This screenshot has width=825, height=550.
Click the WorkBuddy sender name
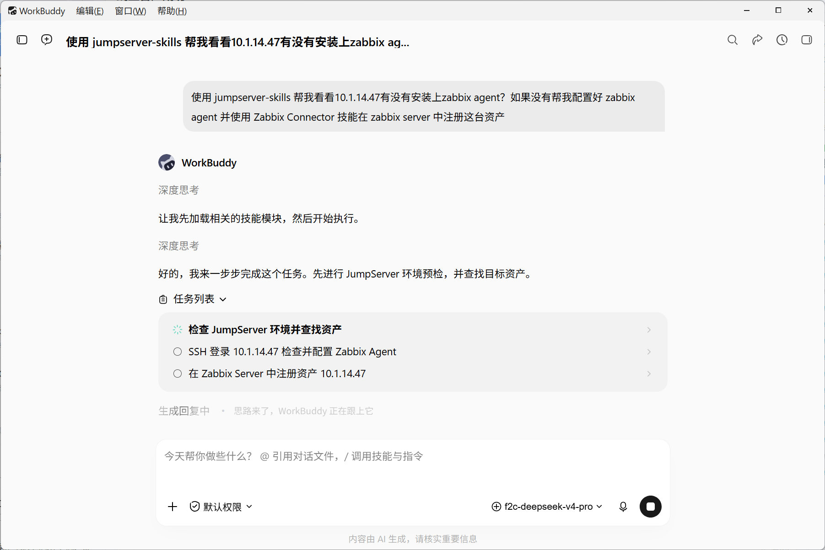tap(209, 163)
